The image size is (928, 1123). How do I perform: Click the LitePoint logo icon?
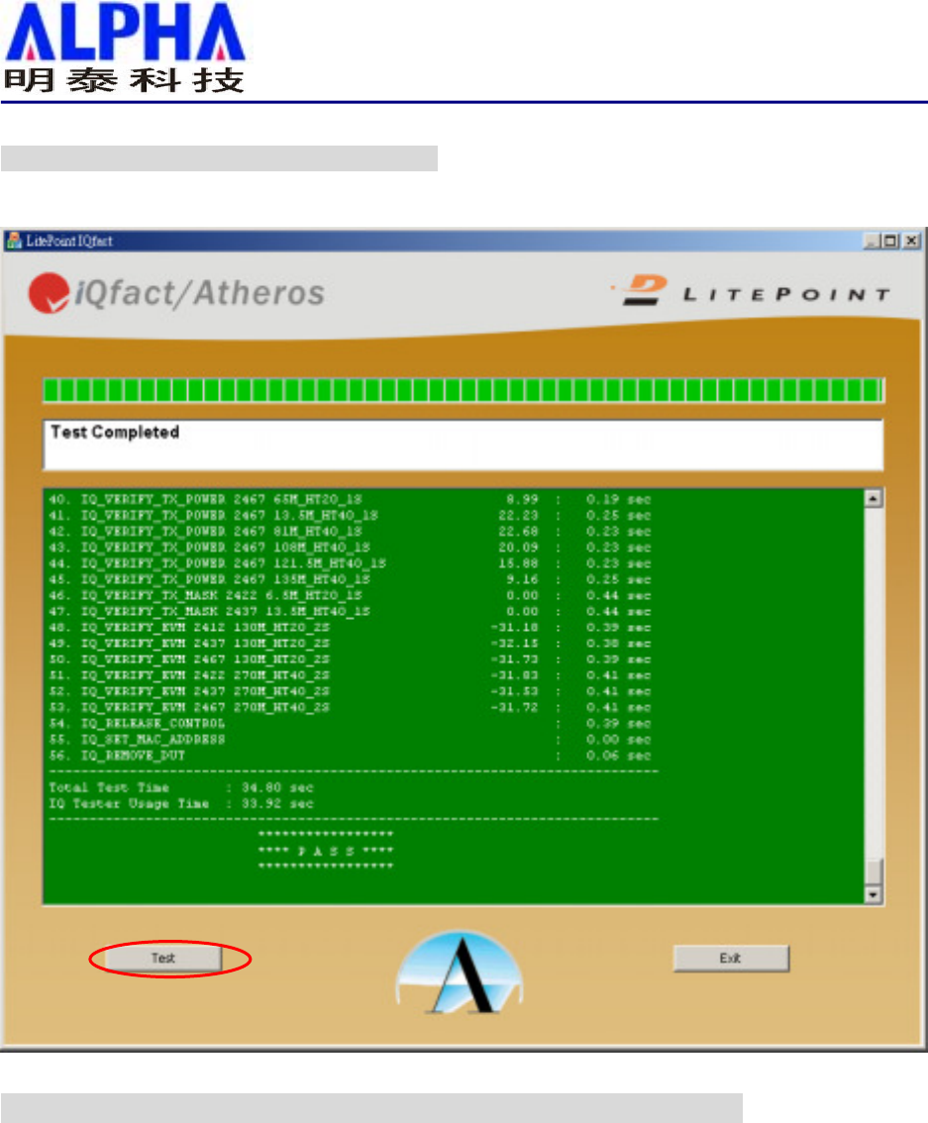pos(644,290)
